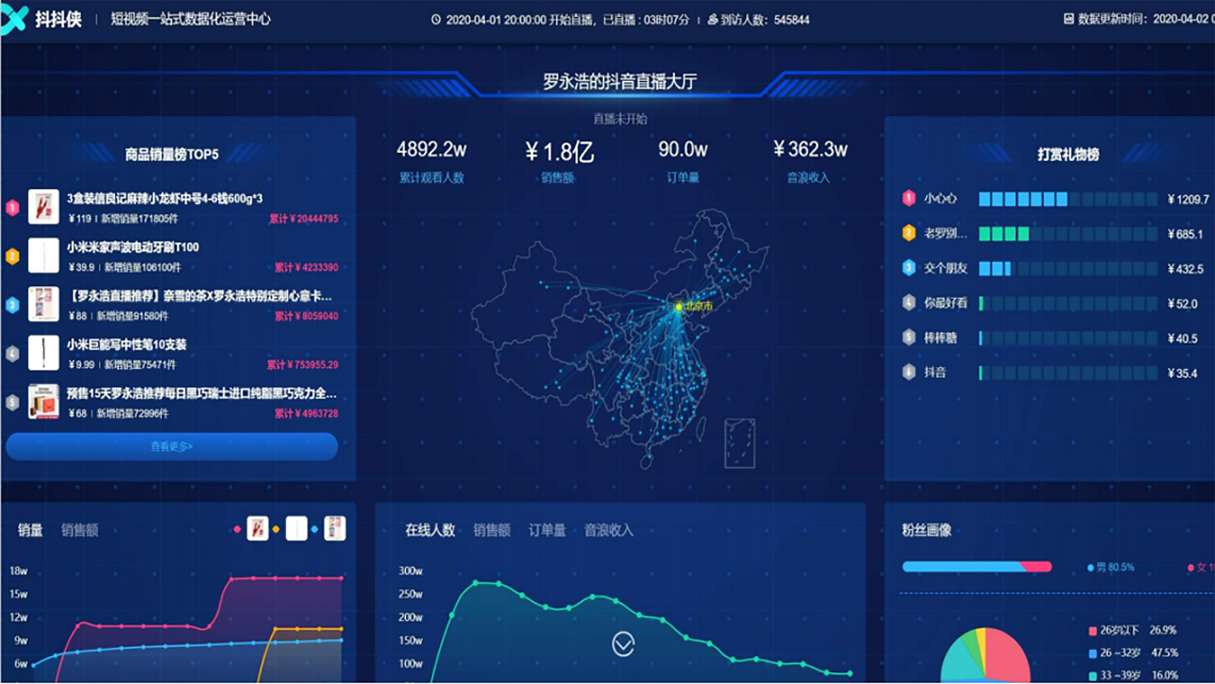Open the 小米米家声波电动牙刷T100 title
Viewport: 1215px width, 684px height.
133,247
